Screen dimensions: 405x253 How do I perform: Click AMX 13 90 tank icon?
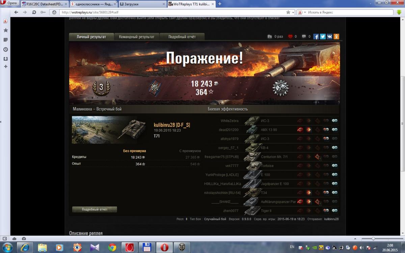(x=252, y=130)
